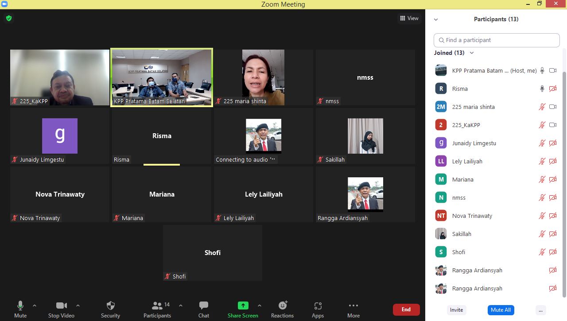This screenshot has width=567, height=321.
Task: Open the Chat panel
Action: (204, 306)
